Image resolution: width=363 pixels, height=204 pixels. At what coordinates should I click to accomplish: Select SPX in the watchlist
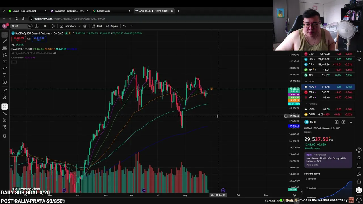point(328,54)
